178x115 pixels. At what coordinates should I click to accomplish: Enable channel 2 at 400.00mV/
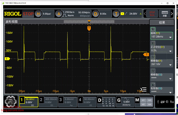(48, 101)
